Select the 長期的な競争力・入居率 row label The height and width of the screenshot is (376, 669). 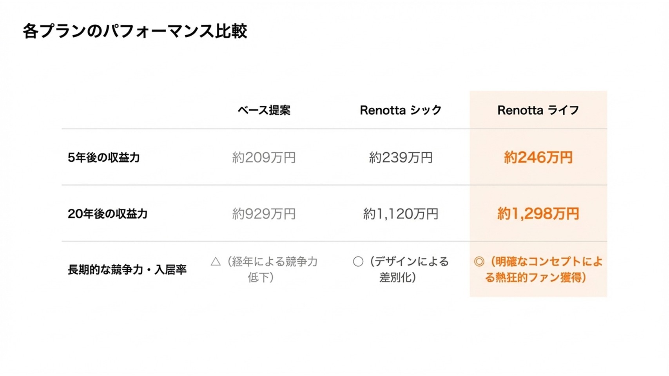127,270
